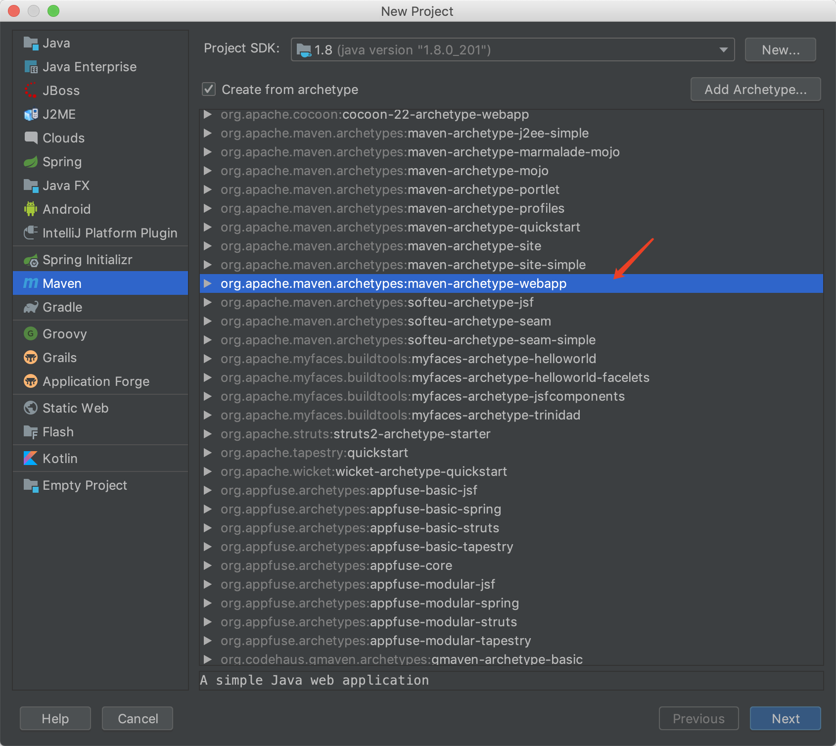Viewport: 836px width, 746px height.
Task: Click the Java project type icon
Action: (x=31, y=43)
